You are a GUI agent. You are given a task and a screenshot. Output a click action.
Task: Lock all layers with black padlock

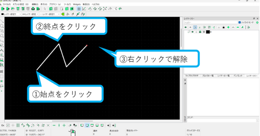pos(223,27)
